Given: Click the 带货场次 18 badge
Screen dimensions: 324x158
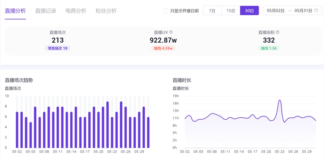Looking at the screenshot, I should coord(58,48).
